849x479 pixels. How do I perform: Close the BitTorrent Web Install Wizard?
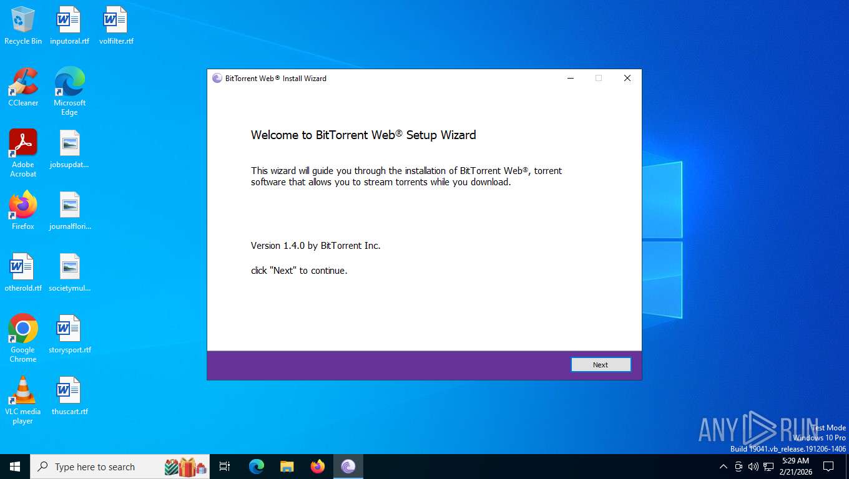[x=627, y=79]
